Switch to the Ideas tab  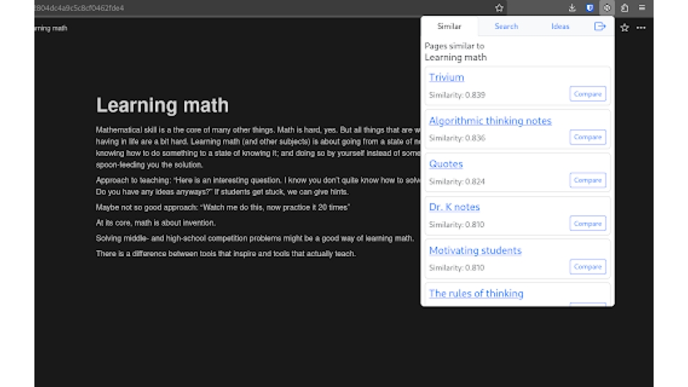pyautogui.click(x=560, y=26)
